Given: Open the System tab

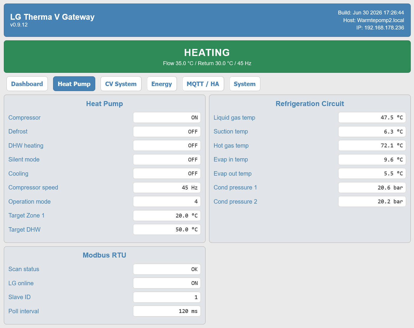Looking at the screenshot, I should point(245,84).
